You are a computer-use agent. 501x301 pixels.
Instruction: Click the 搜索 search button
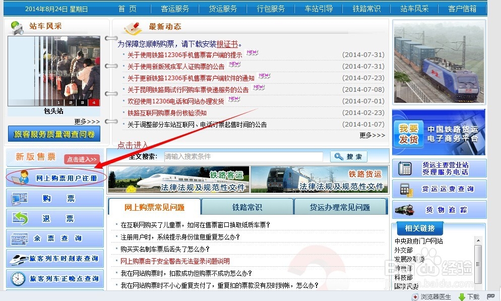click(x=349, y=157)
